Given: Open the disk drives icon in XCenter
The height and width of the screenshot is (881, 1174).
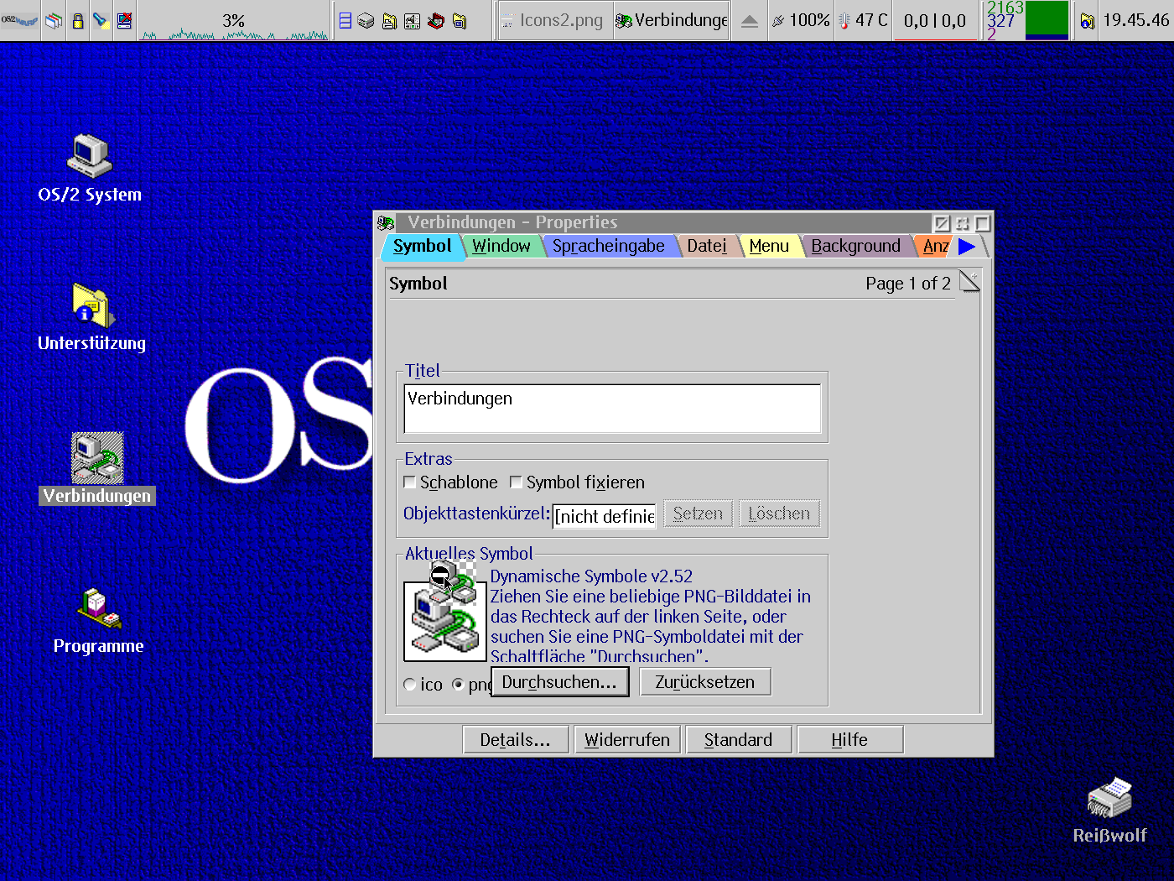Looking at the screenshot, I should pos(366,20).
